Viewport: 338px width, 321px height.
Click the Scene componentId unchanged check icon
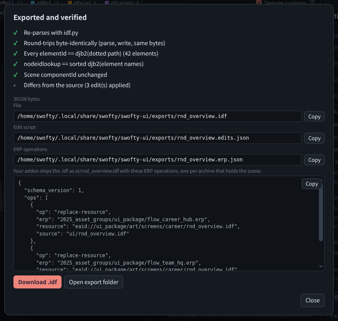(16, 75)
